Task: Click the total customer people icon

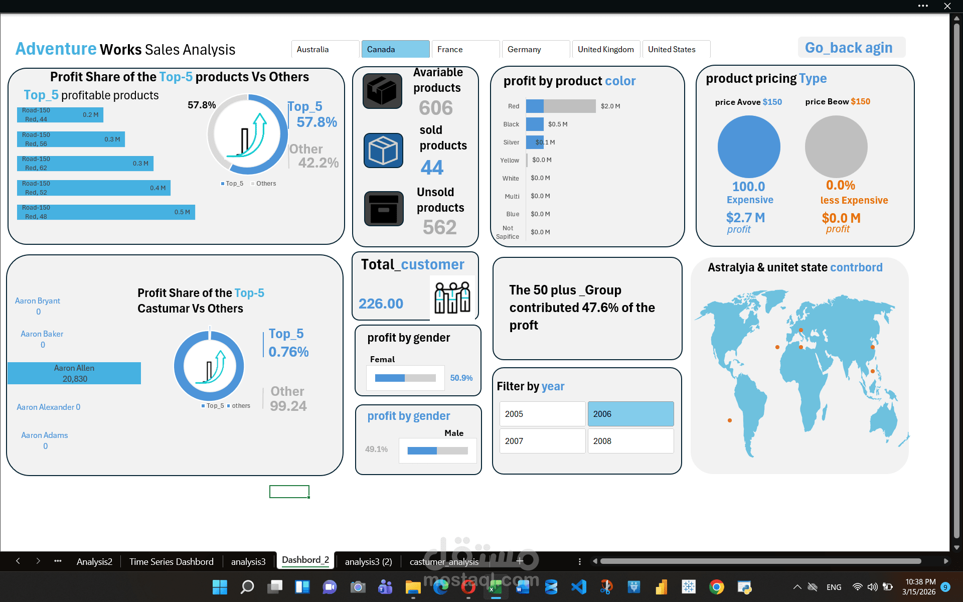Action: tap(452, 297)
